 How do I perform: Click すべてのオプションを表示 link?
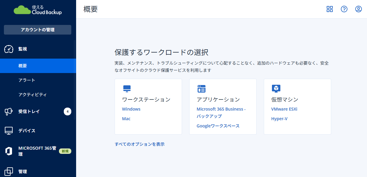140,144
